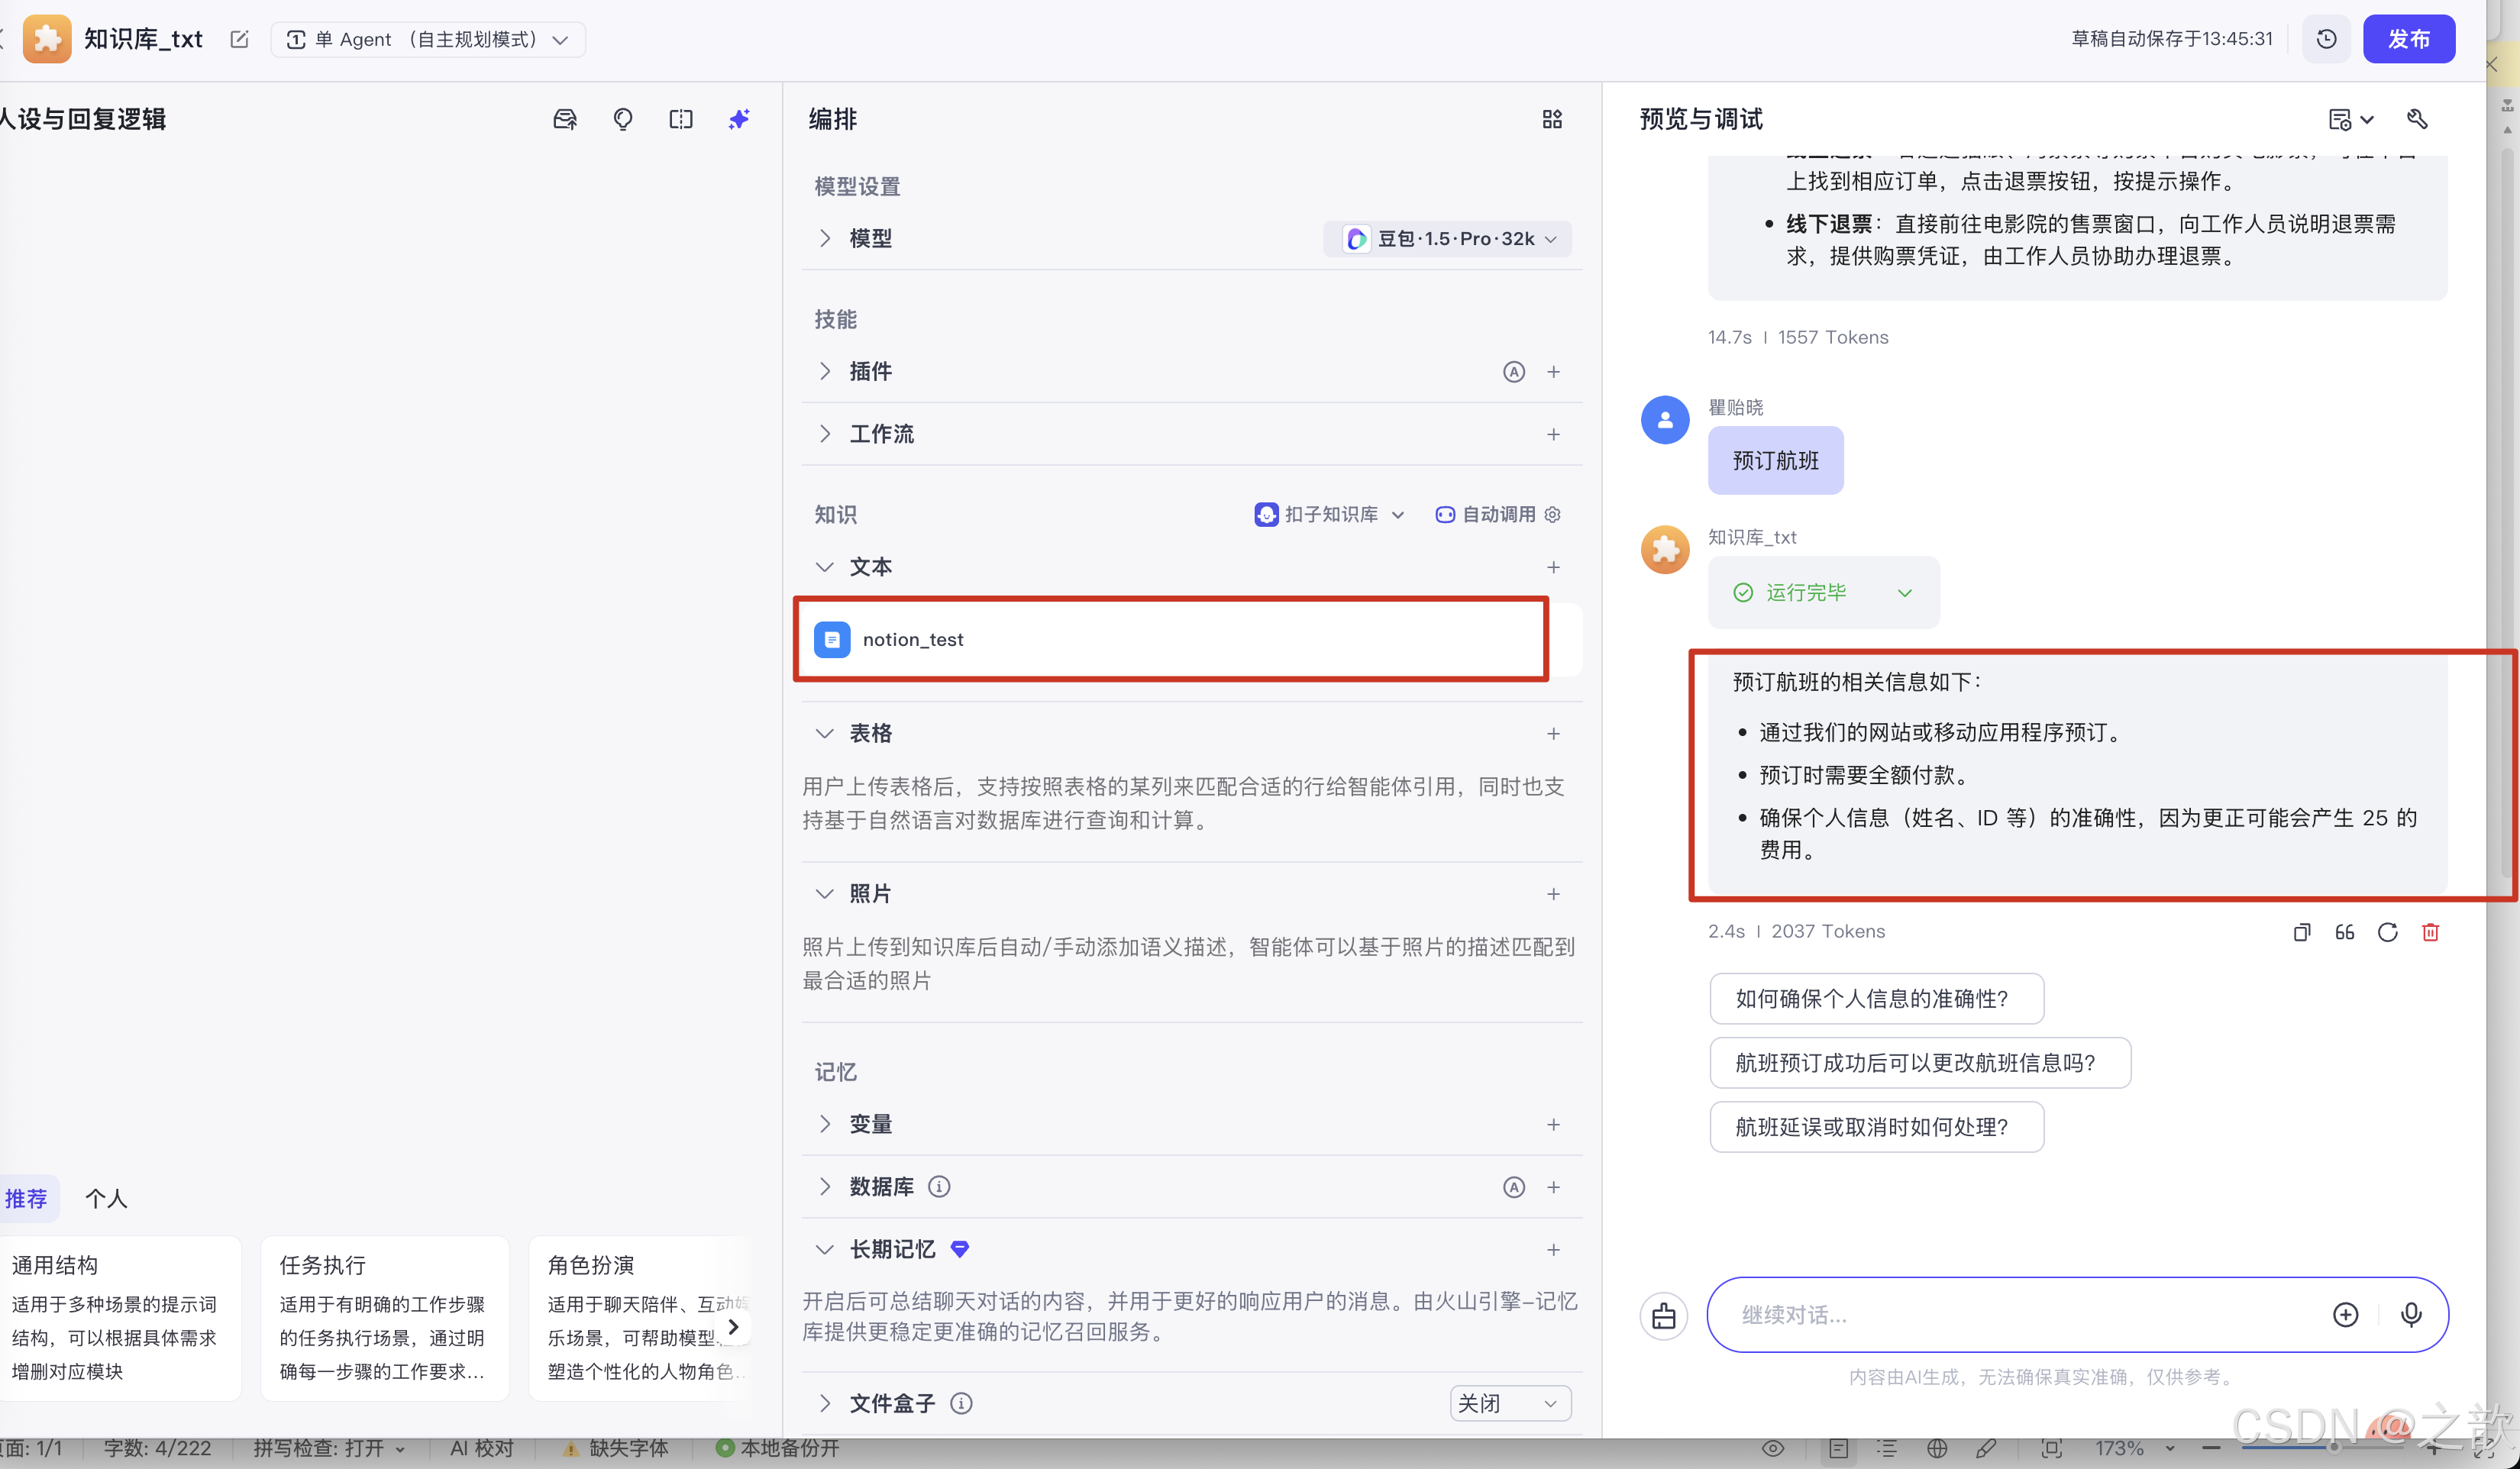Select the 推荐 tab
The image size is (2520, 1469).
(x=28, y=1197)
